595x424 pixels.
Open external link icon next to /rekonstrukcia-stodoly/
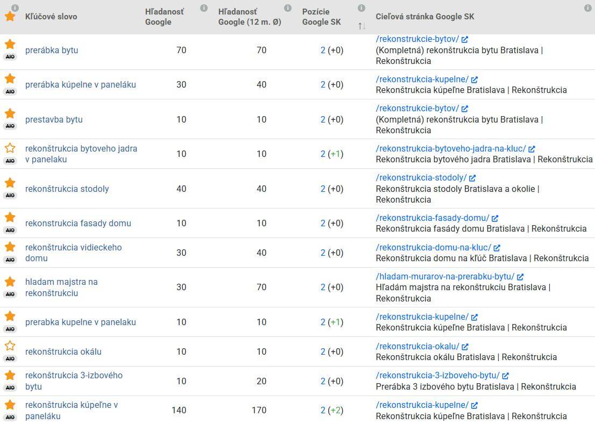pos(472,178)
